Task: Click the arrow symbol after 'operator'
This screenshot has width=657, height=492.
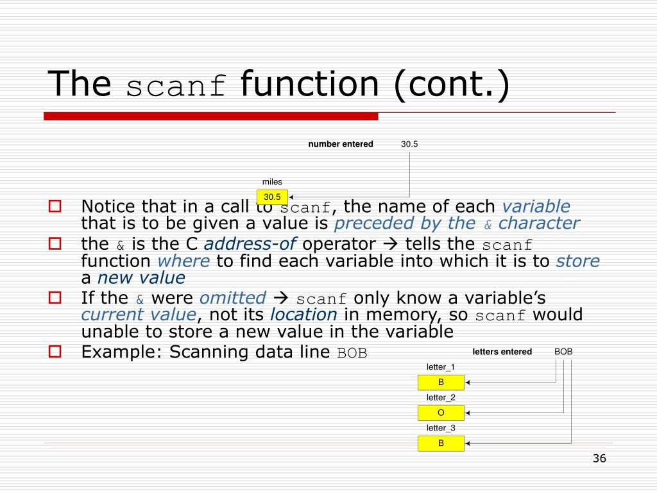Action: pyautogui.click(x=390, y=244)
